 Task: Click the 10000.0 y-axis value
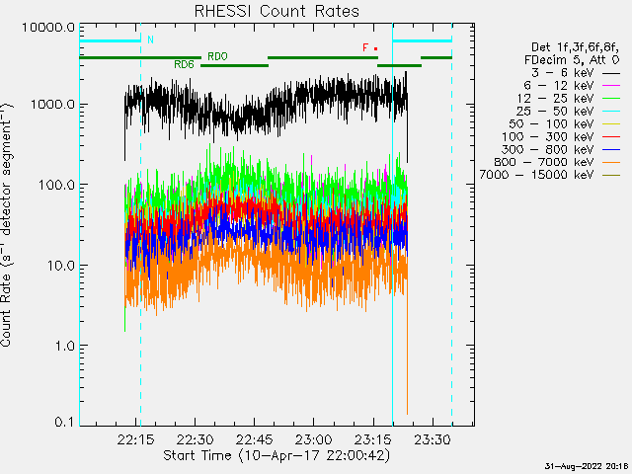(x=48, y=28)
